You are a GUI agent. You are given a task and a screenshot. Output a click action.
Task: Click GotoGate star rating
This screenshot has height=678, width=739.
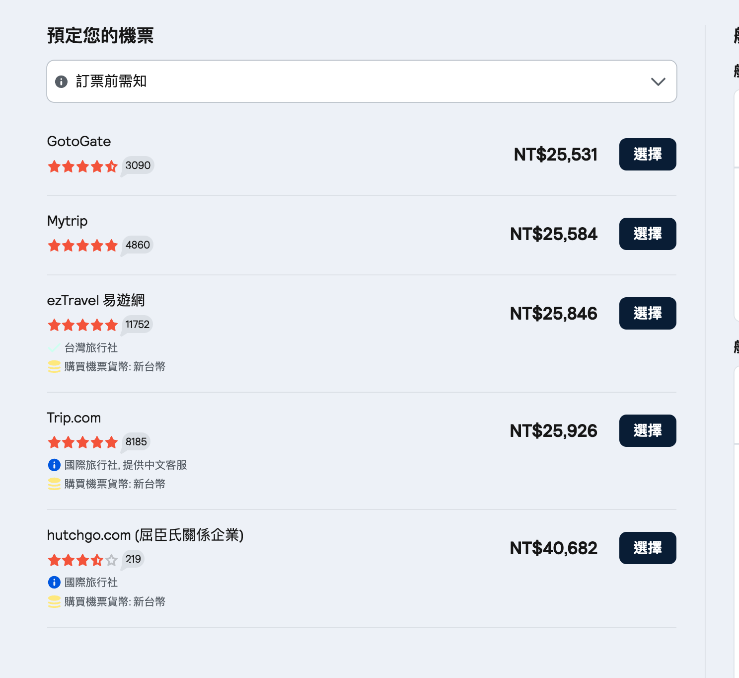[82, 166]
